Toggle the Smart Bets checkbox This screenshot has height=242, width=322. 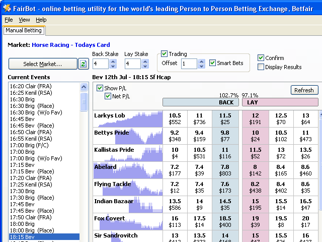point(212,63)
